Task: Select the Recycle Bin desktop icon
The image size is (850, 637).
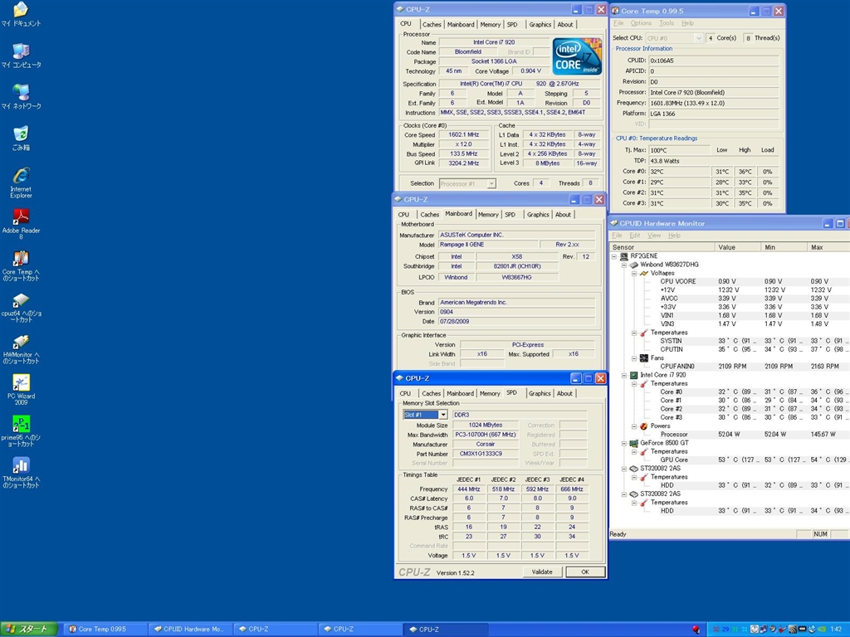Action: point(21,134)
